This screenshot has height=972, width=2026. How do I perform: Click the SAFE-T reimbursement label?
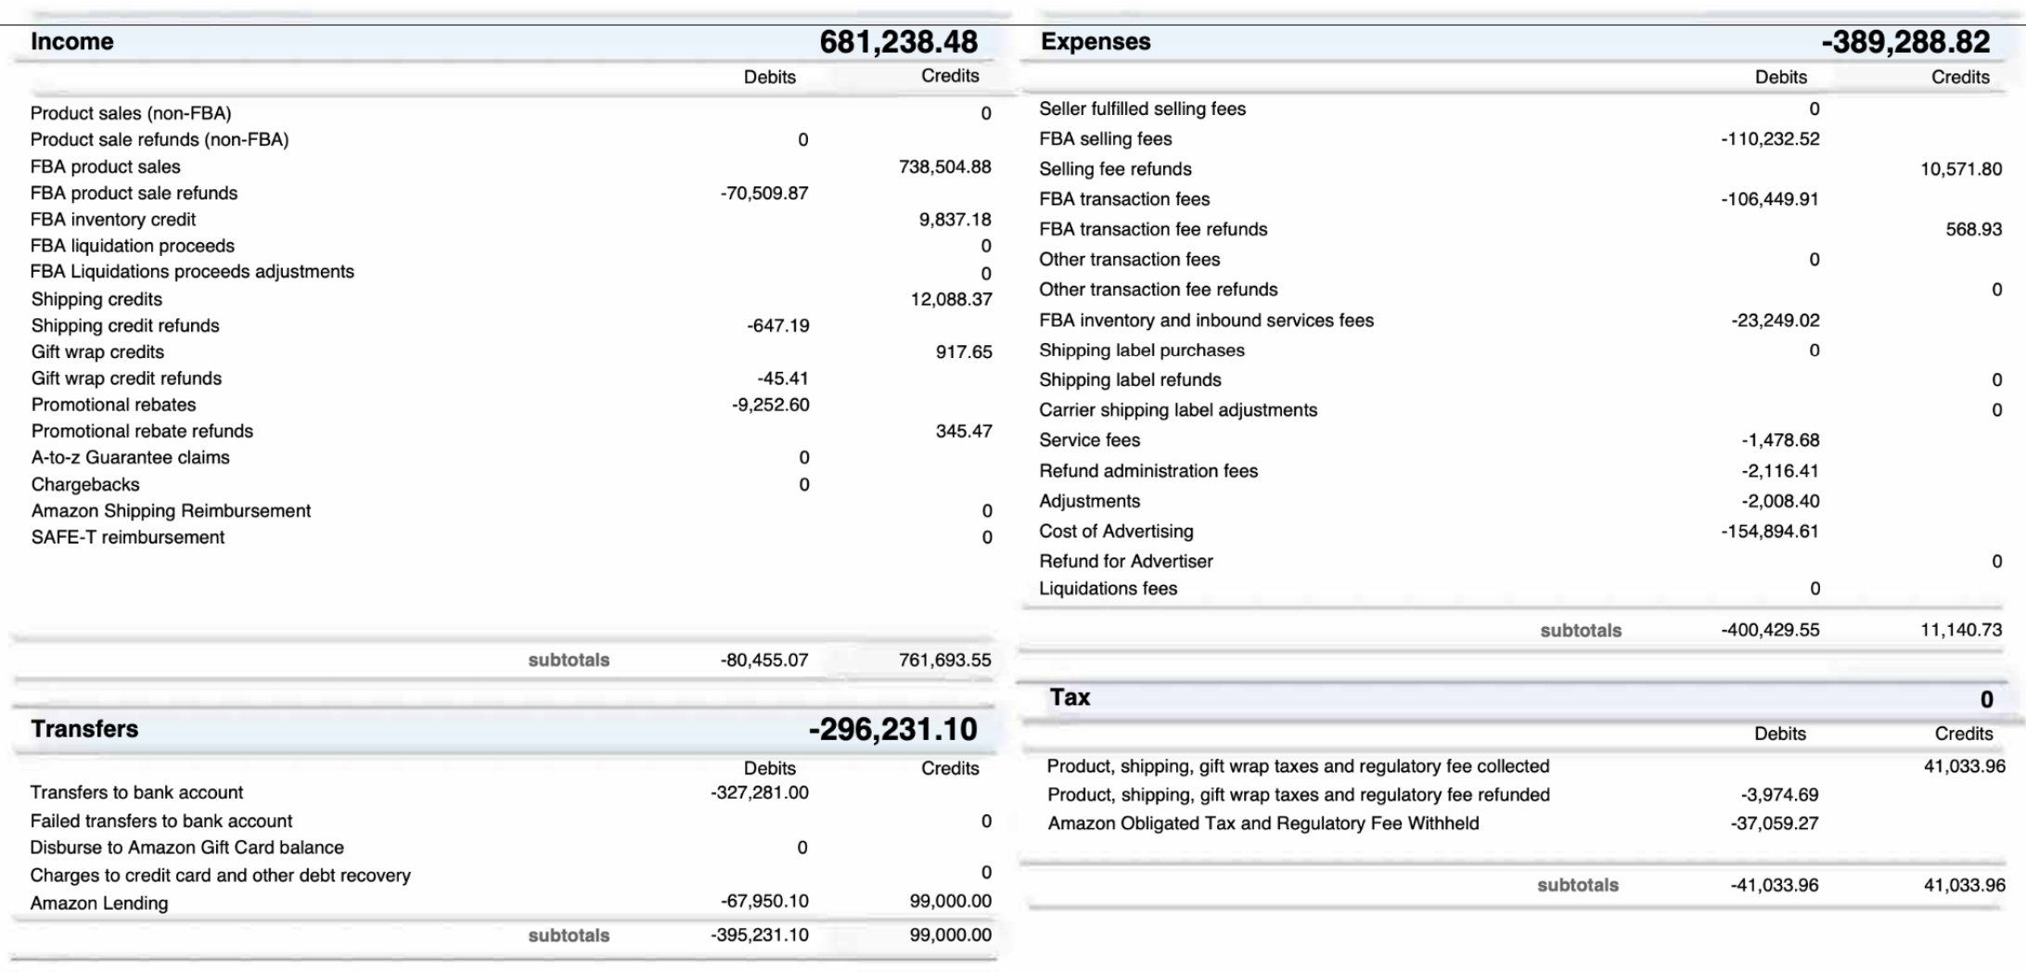click(x=128, y=537)
